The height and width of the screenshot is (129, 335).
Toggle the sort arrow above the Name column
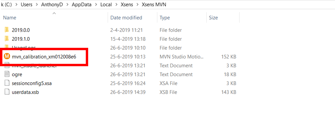(54, 13)
